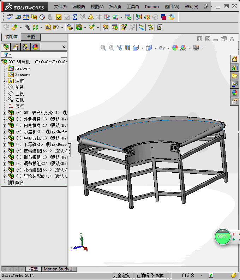240x280 pixels.
Task: Expand the 外侧机身<1> component node
Action: tap(4, 119)
